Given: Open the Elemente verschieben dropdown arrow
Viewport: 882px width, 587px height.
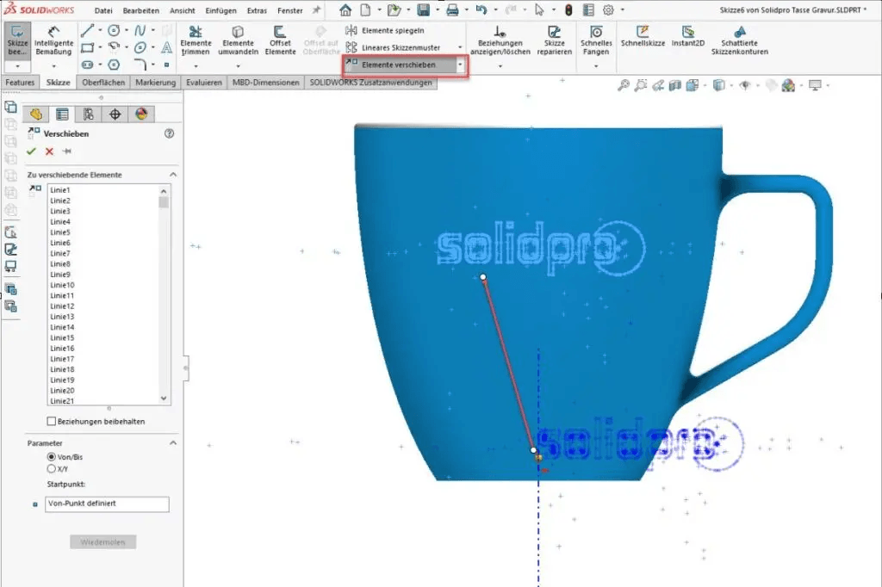Looking at the screenshot, I should pyautogui.click(x=462, y=65).
